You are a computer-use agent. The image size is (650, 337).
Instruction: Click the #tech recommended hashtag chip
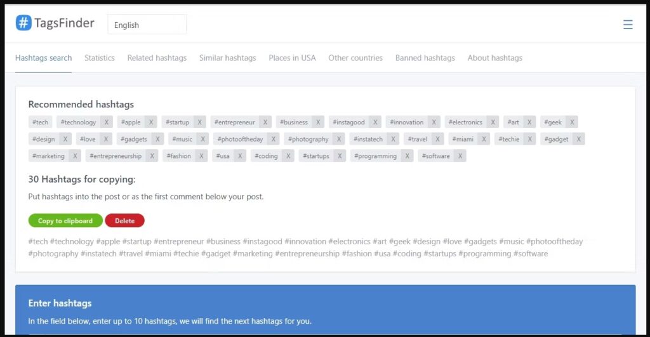click(x=40, y=122)
